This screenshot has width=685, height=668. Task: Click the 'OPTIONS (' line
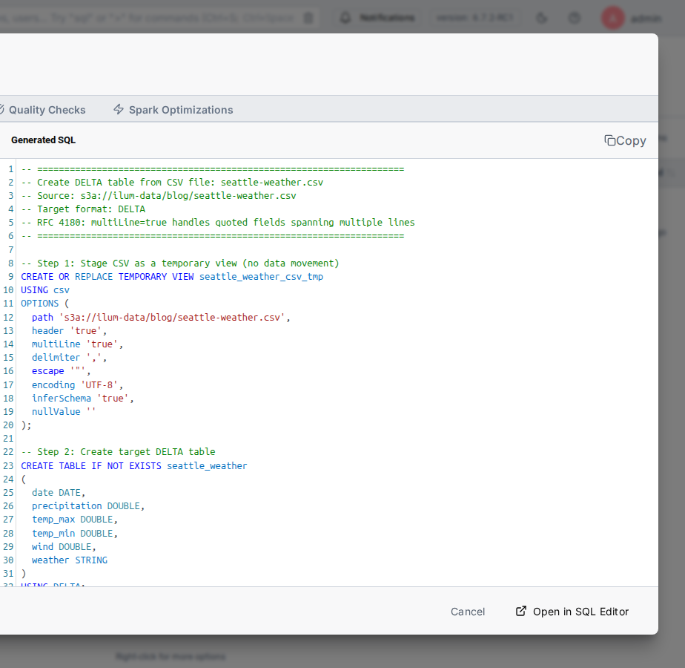45,303
